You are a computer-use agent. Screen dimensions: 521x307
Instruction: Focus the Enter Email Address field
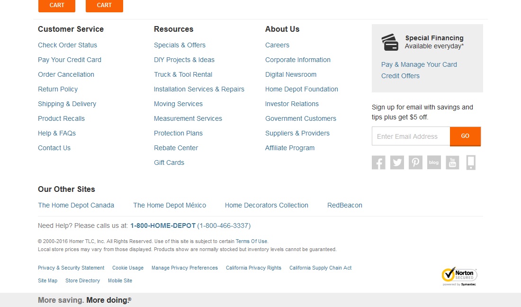411,136
